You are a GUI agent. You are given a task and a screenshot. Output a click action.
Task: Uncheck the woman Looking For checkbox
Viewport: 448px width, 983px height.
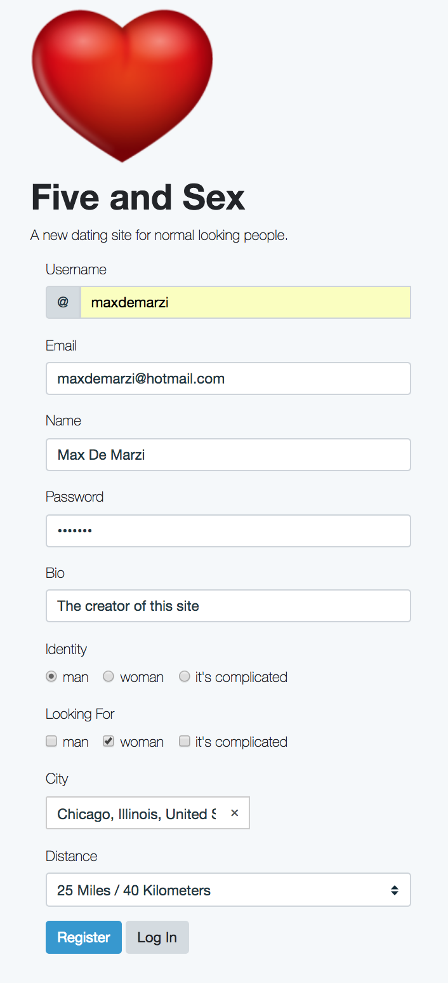[x=109, y=742]
